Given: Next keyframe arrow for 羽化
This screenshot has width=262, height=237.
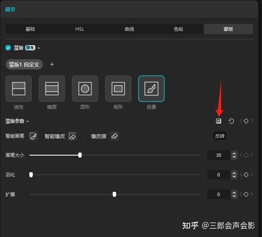Looking at the screenshot, I should (251, 175).
